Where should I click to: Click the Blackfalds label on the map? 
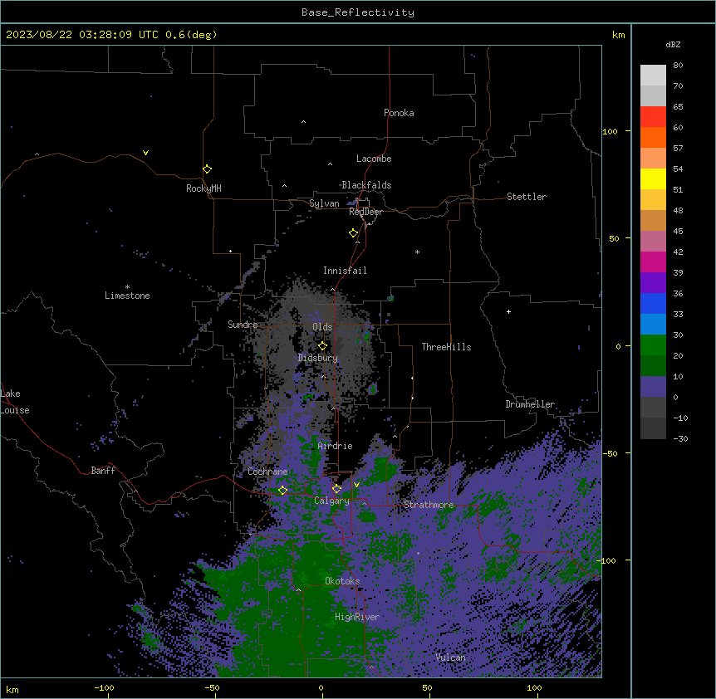click(366, 185)
